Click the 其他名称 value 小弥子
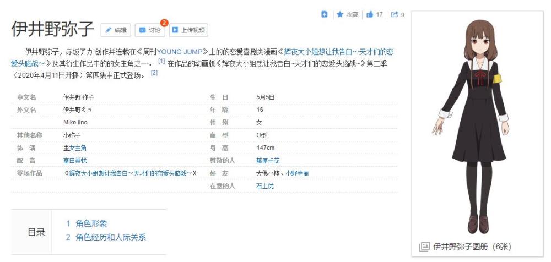The image size is (551, 262). click(72, 135)
